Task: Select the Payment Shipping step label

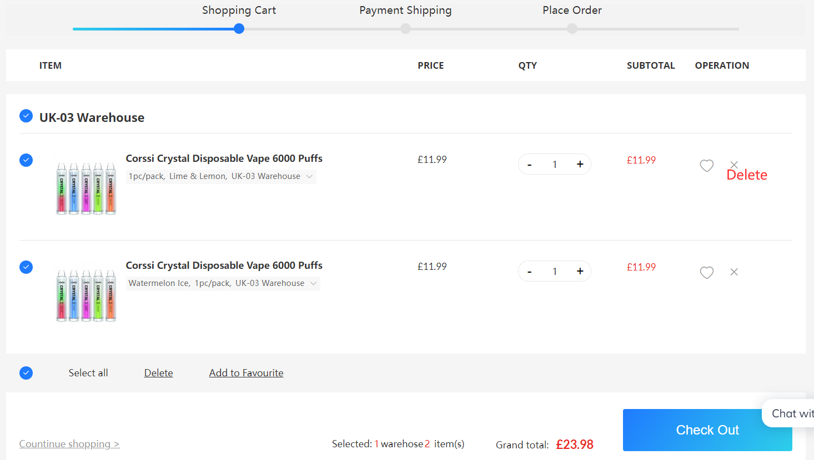Action: click(405, 11)
